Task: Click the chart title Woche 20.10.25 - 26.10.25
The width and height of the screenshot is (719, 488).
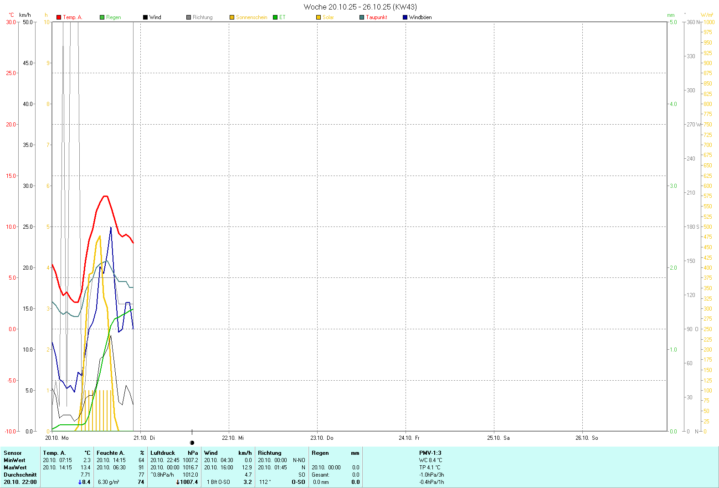Action: click(360, 7)
